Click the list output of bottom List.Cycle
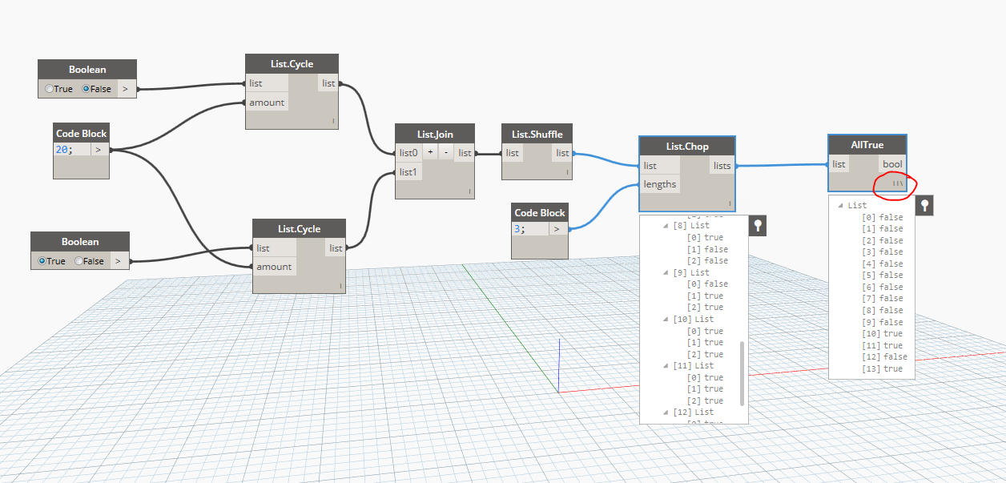The width and height of the screenshot is (1006, 483). [336, 248]
